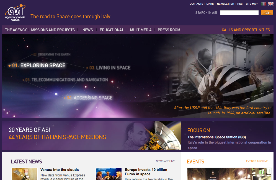Open the Press Room menu item

pos(169,30)
